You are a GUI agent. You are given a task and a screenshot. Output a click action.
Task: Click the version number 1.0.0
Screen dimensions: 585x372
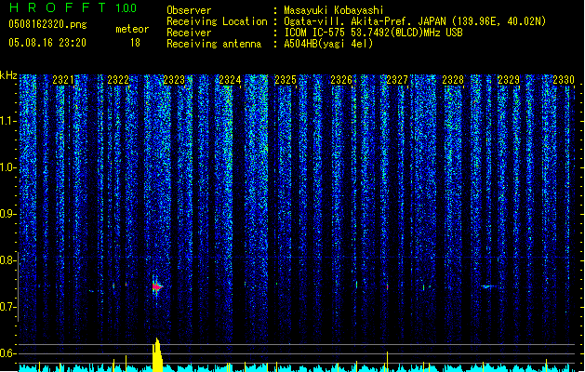(x=126, y=8)
